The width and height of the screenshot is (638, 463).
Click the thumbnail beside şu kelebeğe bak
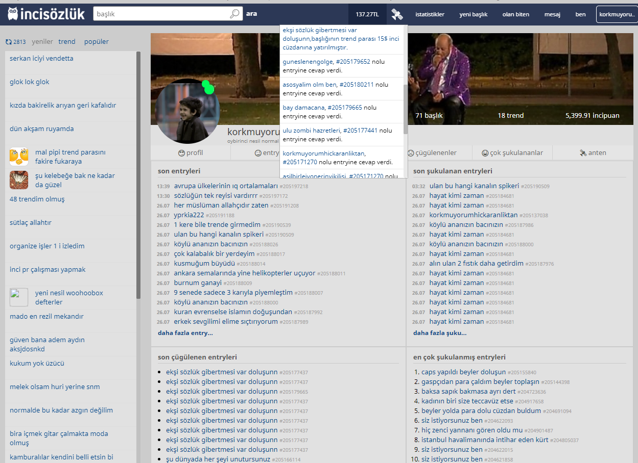(x=19, y=180)
